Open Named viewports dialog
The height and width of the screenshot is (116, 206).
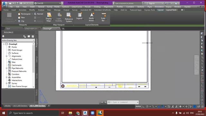(x=39, y=14)
